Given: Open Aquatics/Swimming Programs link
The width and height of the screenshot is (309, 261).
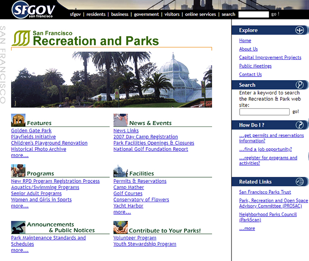Looking at the screenshot, I should (45, 187).
